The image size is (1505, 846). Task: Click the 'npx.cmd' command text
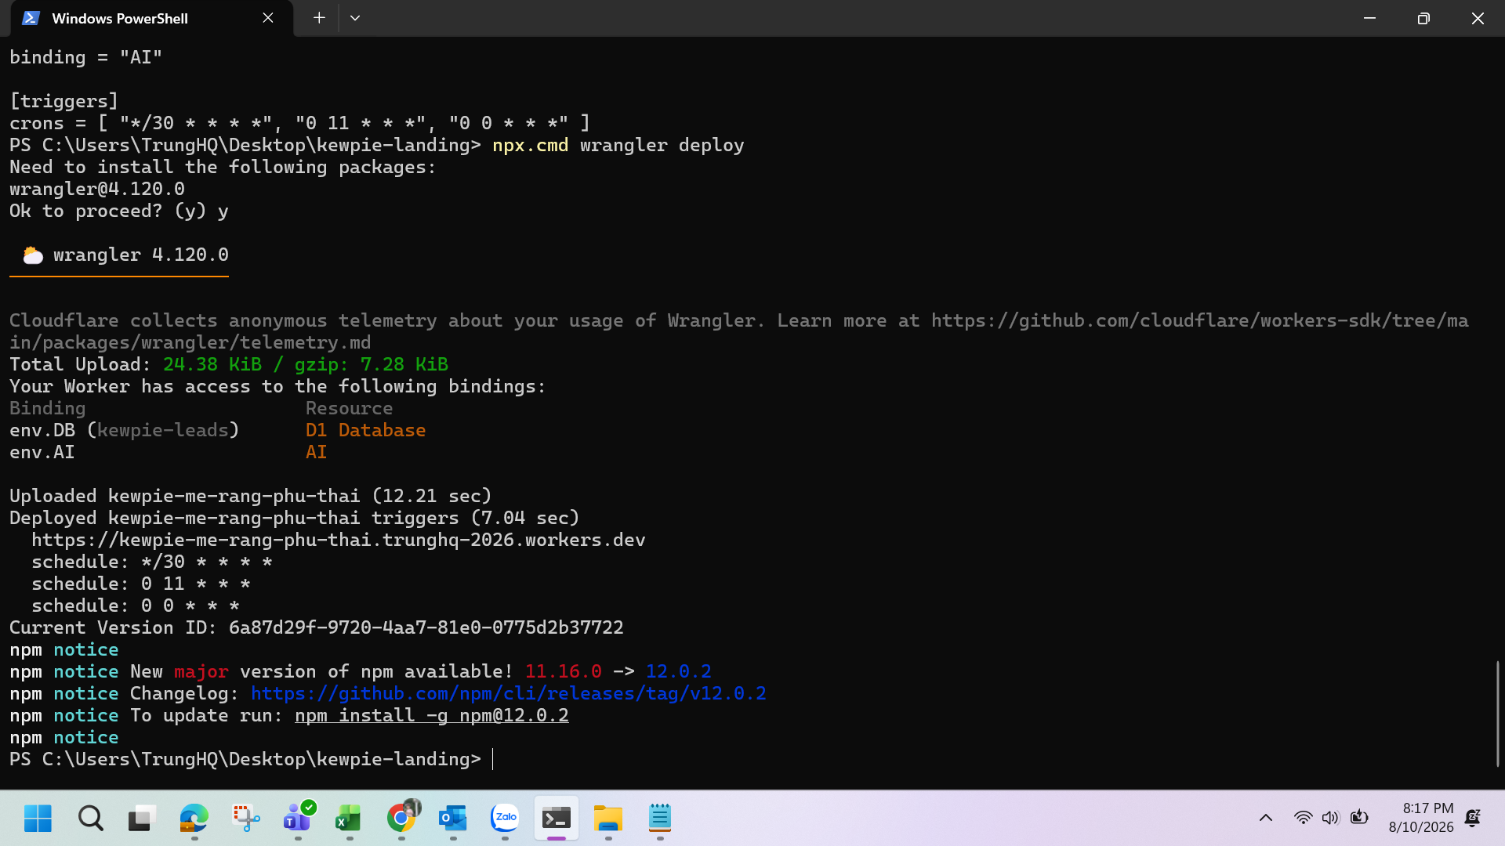tap(531, 146)
